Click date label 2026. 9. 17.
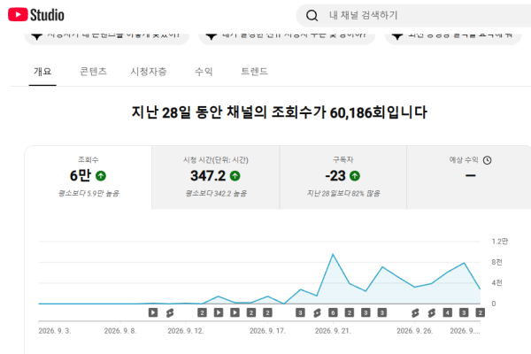 (x=267, y=331)
